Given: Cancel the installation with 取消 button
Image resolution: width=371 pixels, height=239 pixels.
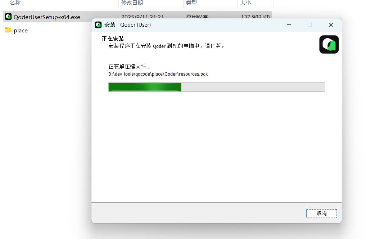Looking at the screenshot, I should pos(322,213).
